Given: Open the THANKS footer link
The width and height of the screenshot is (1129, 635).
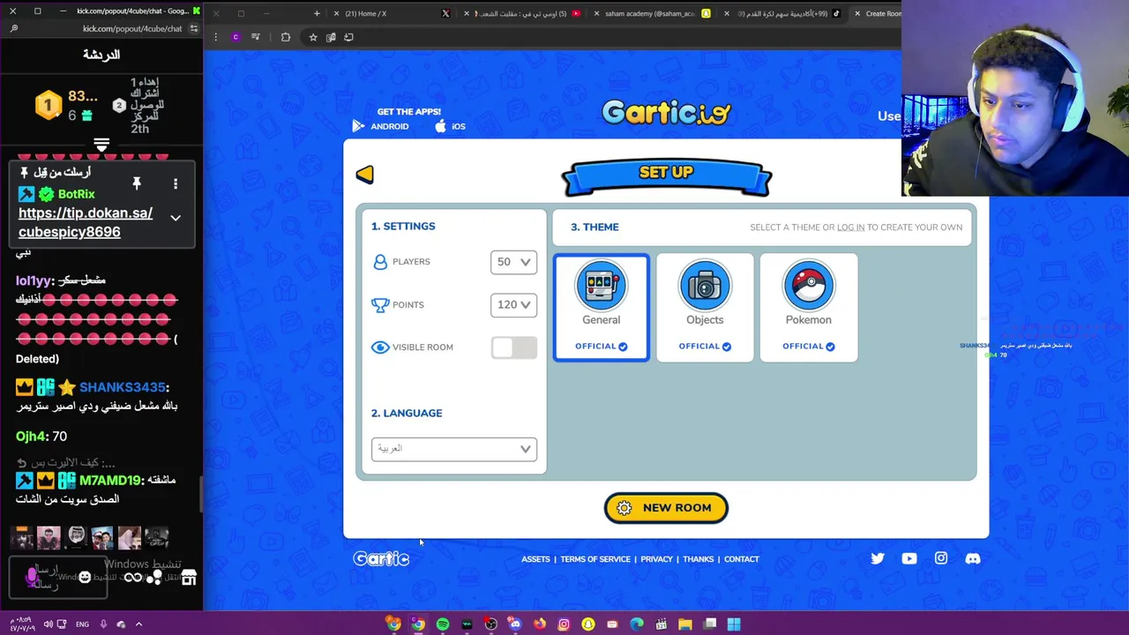Looking at the screenshot, I should point(698,559).
